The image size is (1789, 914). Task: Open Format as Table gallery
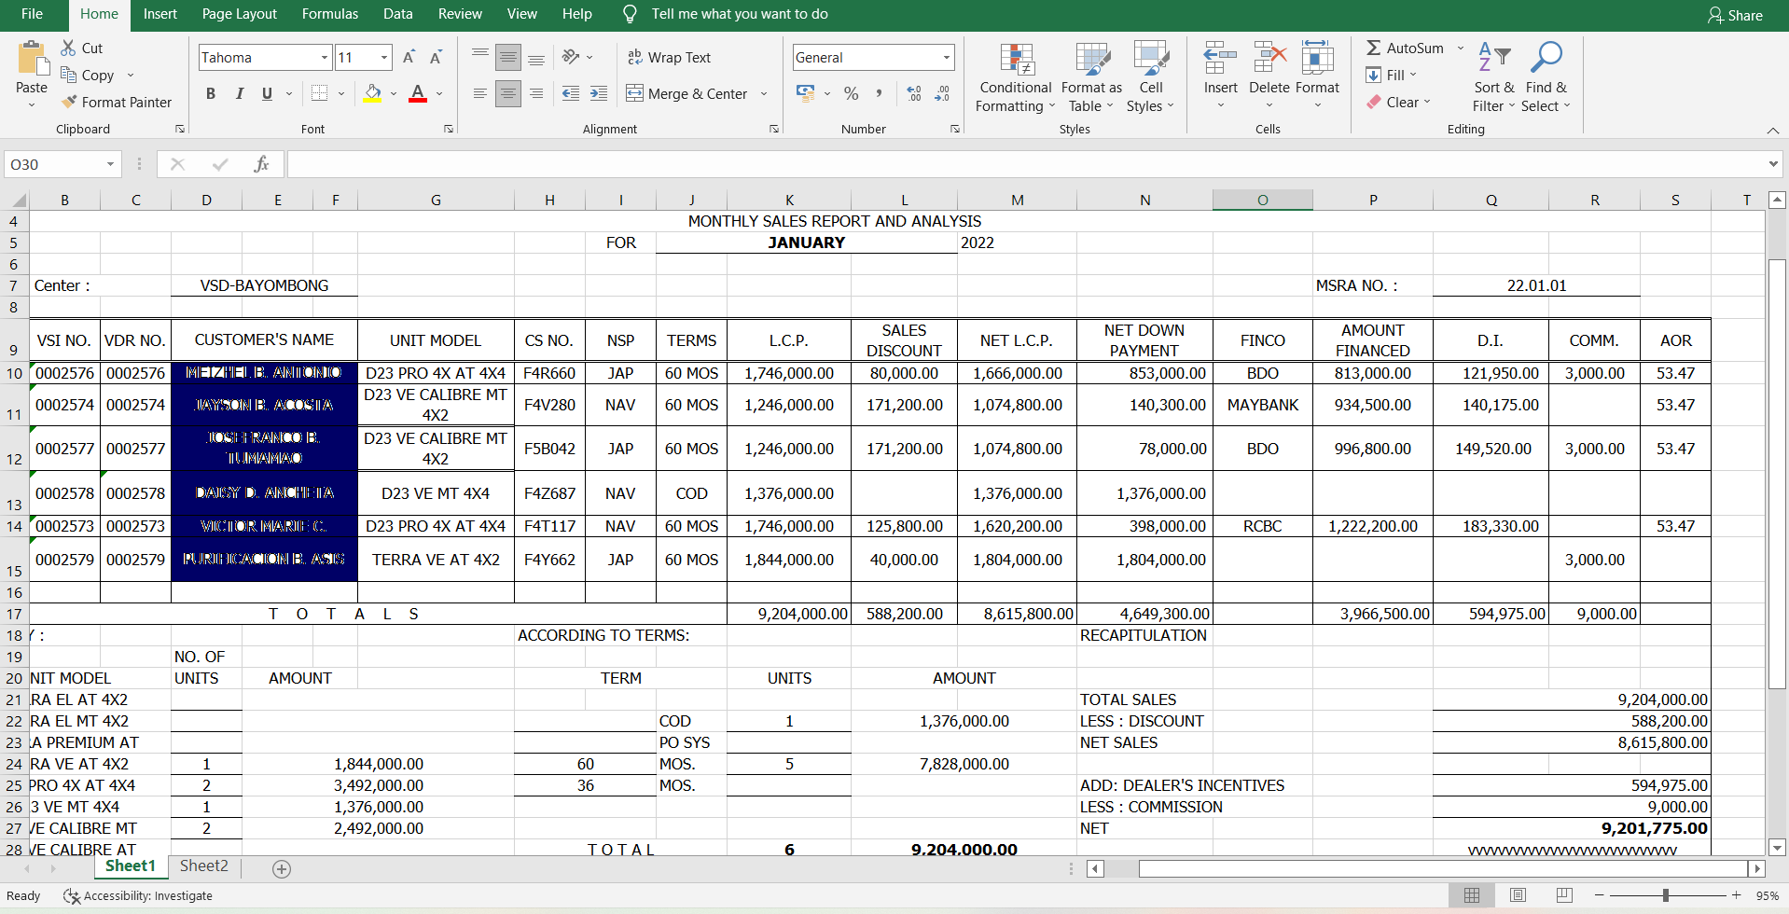1091,77
